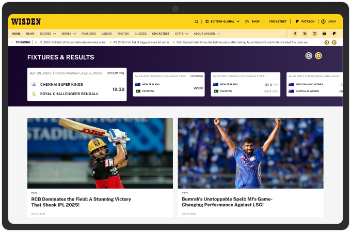Expand the Scores menu dropdown

point(54,34)
